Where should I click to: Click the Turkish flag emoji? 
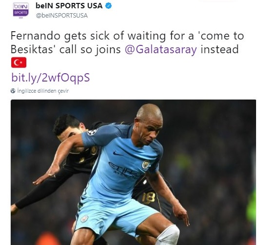pos(19,62)
